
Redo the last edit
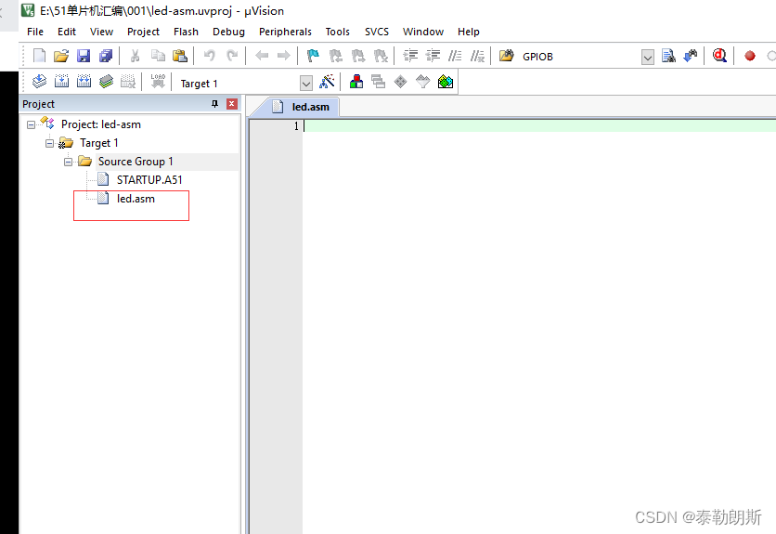pos(232,56)
